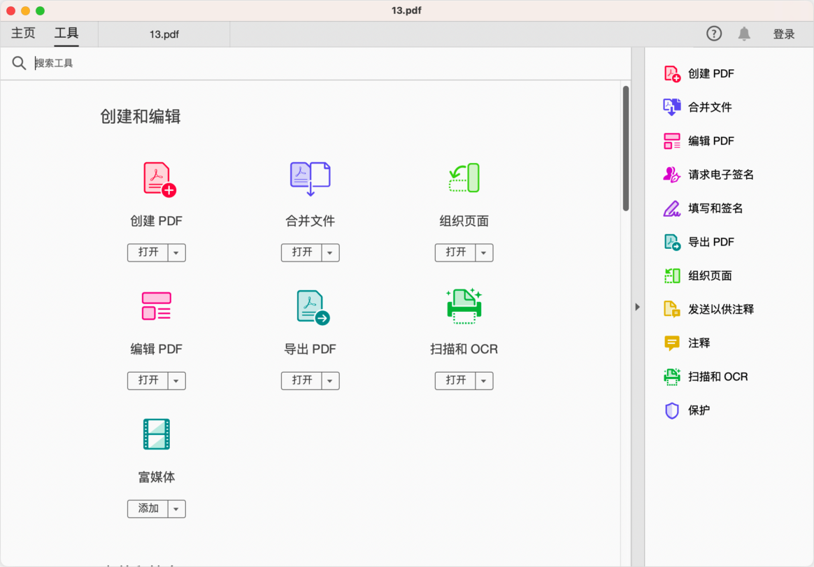Expand dropdown arrow next to 编辑 PDF 打开
The height and width of the screenshot is (567, 814).
tap(176, 381)
